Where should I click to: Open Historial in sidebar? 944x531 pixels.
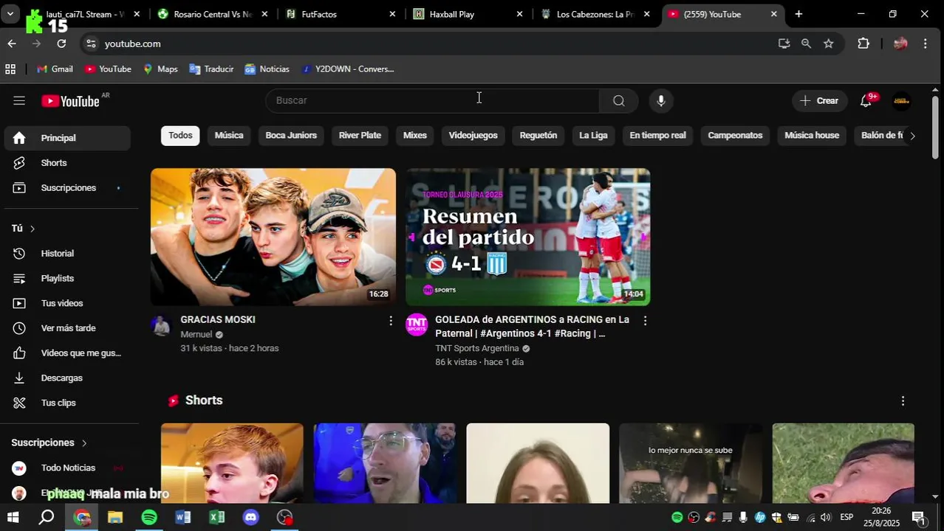67,254
